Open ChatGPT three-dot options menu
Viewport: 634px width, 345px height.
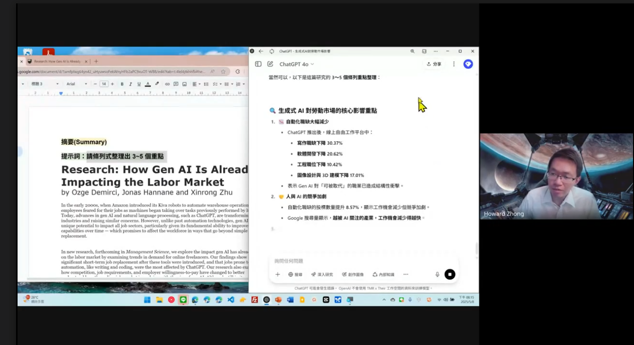click(454, 64)
